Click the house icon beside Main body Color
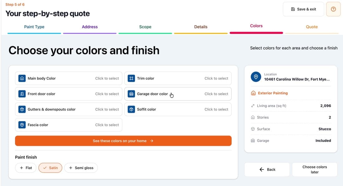 pos(22,78)
